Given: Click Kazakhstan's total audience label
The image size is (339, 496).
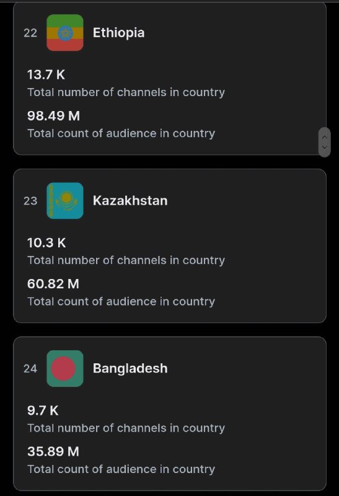Looking at the screenshot, I should 121,301.
